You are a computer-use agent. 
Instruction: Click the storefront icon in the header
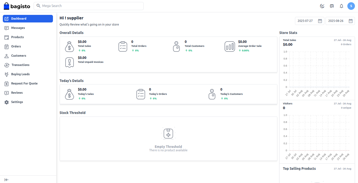[x=332, y=6]
